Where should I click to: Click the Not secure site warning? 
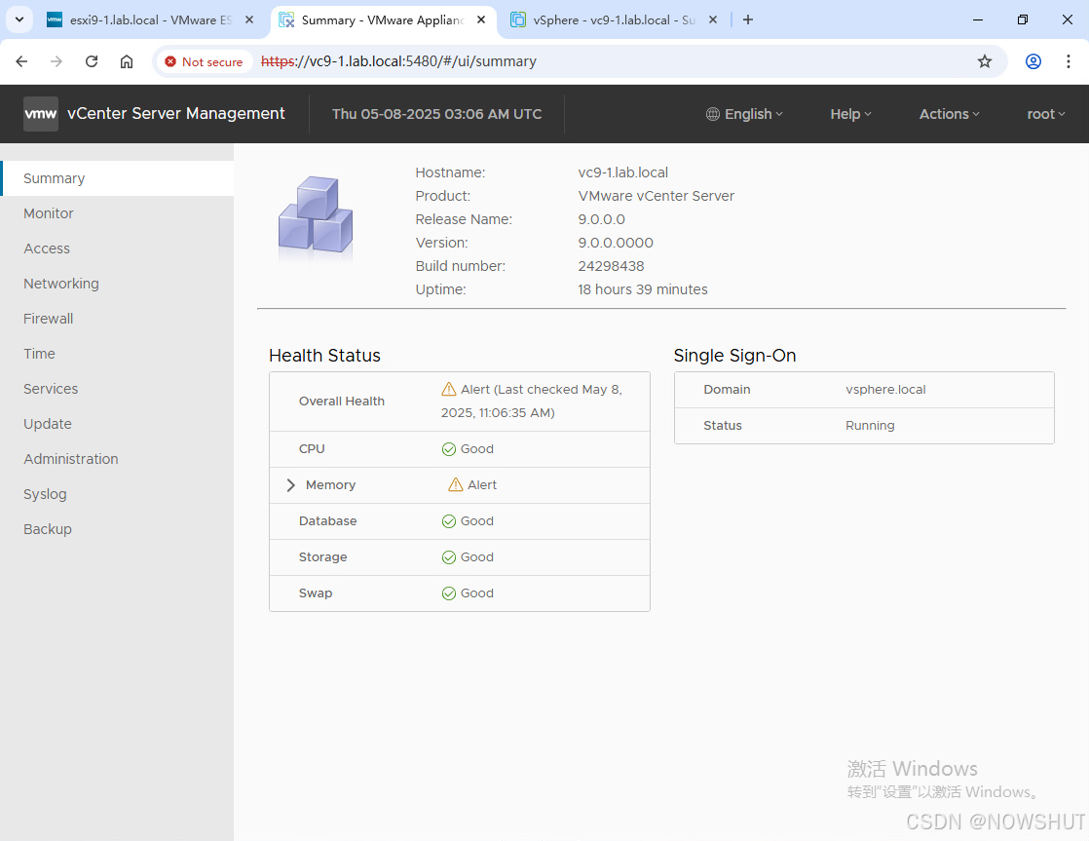tap(204, 61)
